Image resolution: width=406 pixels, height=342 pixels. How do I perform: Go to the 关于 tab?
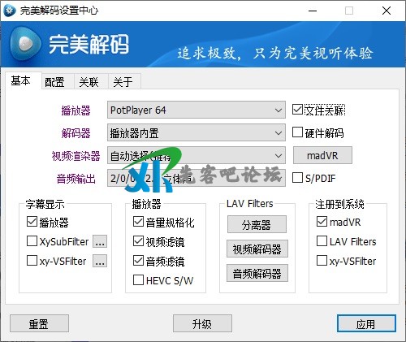123,82
